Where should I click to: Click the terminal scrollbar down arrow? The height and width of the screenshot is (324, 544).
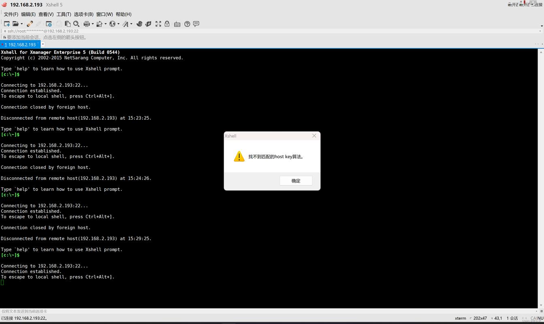pos(541,305)
